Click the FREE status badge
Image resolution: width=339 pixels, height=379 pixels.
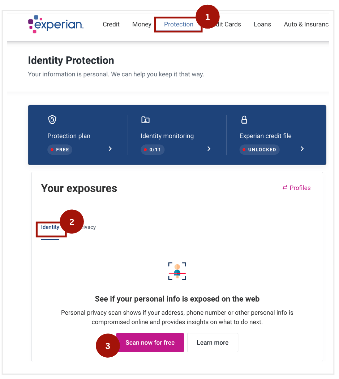tap(60, 150)
